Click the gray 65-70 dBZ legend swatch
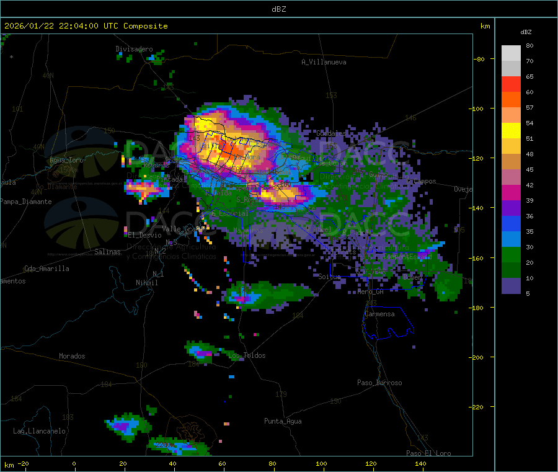 click(511, 69)
